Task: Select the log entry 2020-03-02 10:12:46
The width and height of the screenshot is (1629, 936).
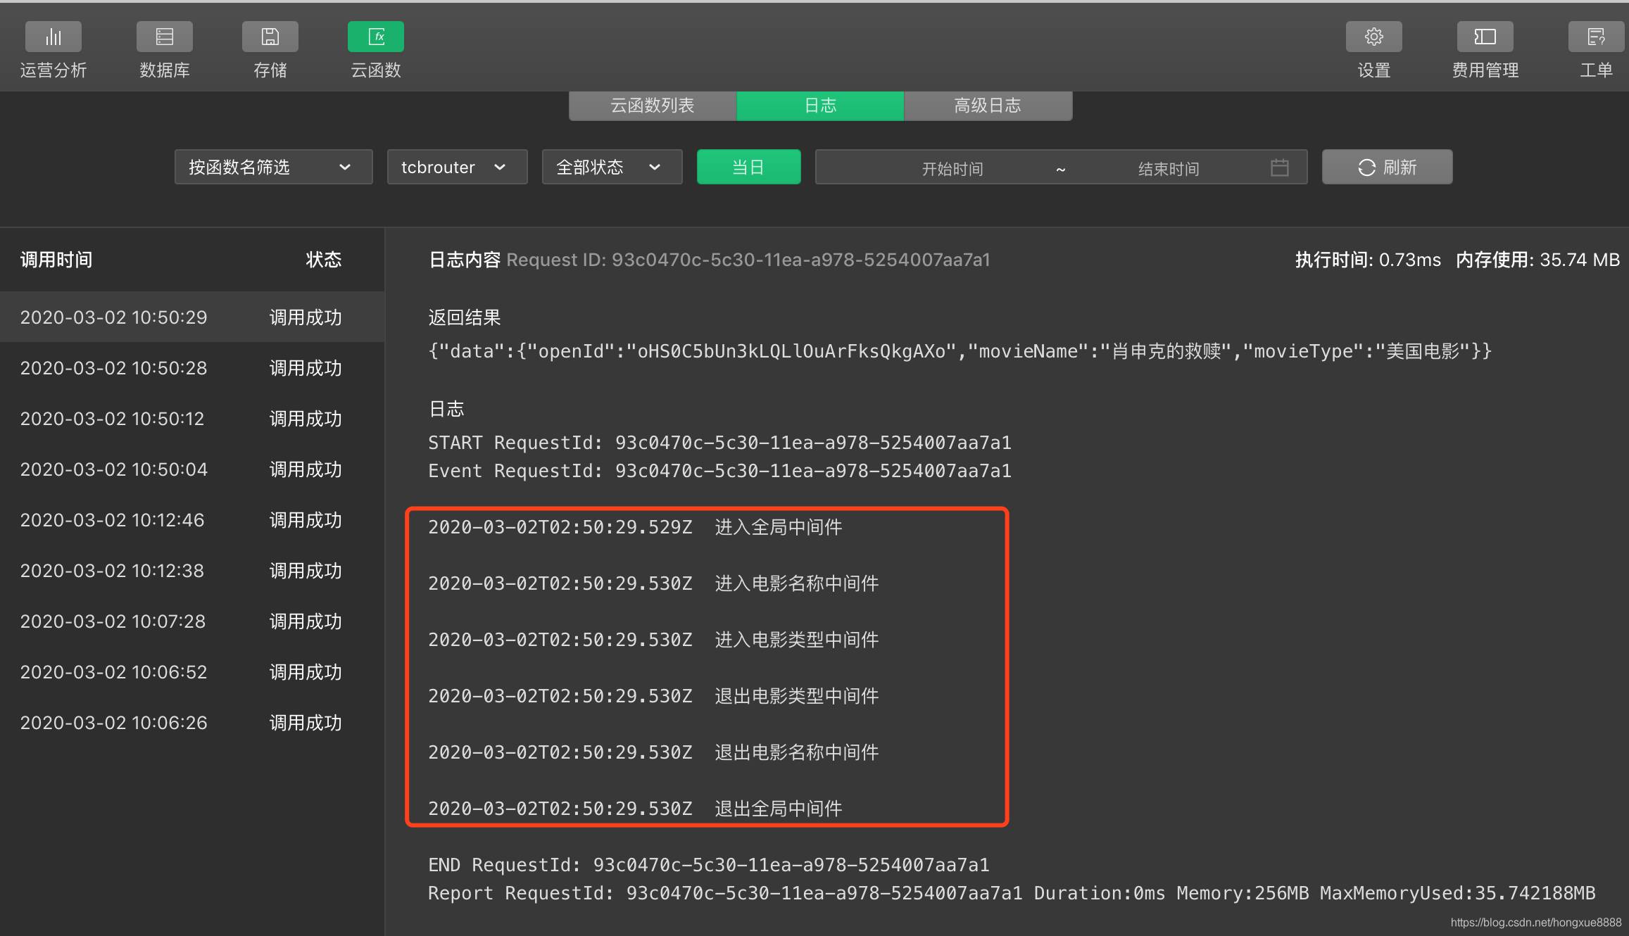Action: click(192, 519)
